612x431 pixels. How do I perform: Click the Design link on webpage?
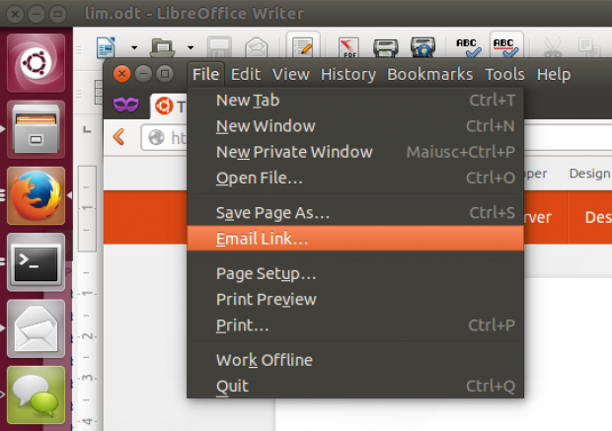tap(589, 174)
